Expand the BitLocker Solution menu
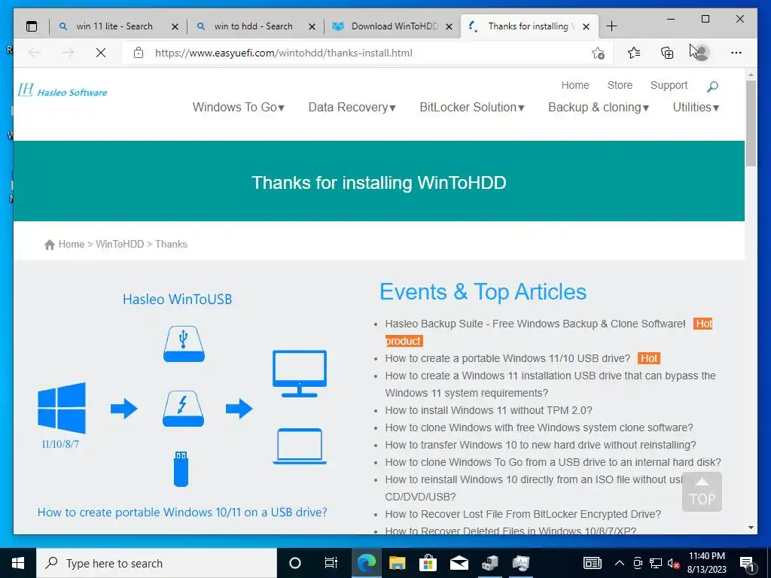771x578 pixels. tap(472, 107)
